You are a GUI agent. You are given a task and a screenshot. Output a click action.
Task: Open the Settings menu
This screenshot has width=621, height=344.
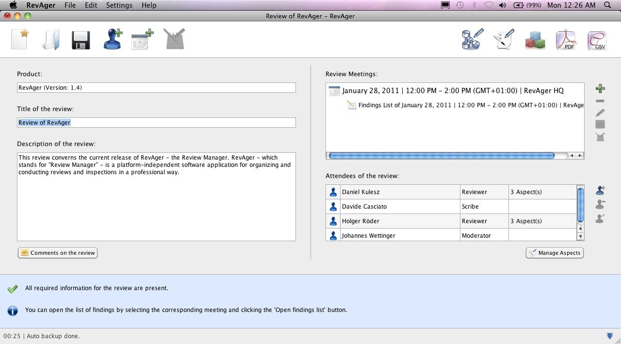point(119,5)
